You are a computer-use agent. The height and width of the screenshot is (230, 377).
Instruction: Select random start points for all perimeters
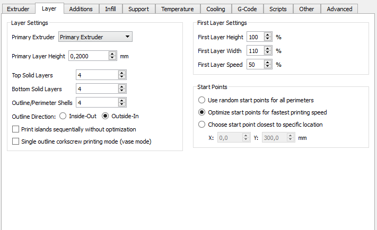201,100
